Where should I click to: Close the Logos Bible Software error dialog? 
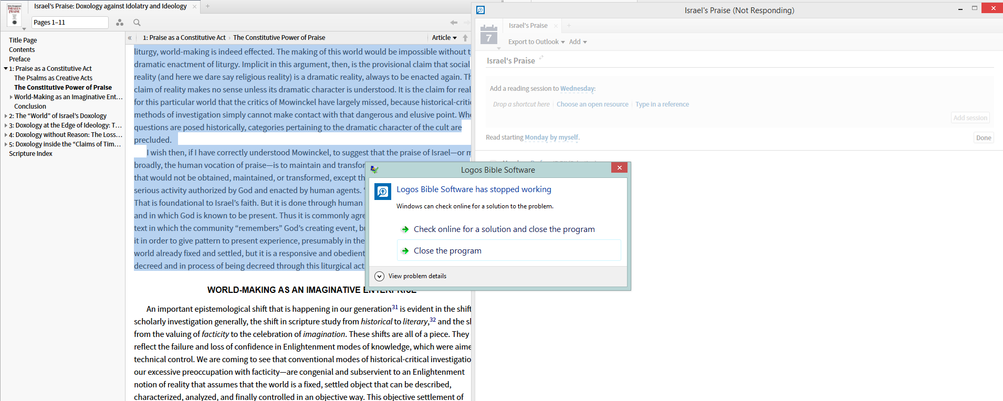[x=619, y=168]
